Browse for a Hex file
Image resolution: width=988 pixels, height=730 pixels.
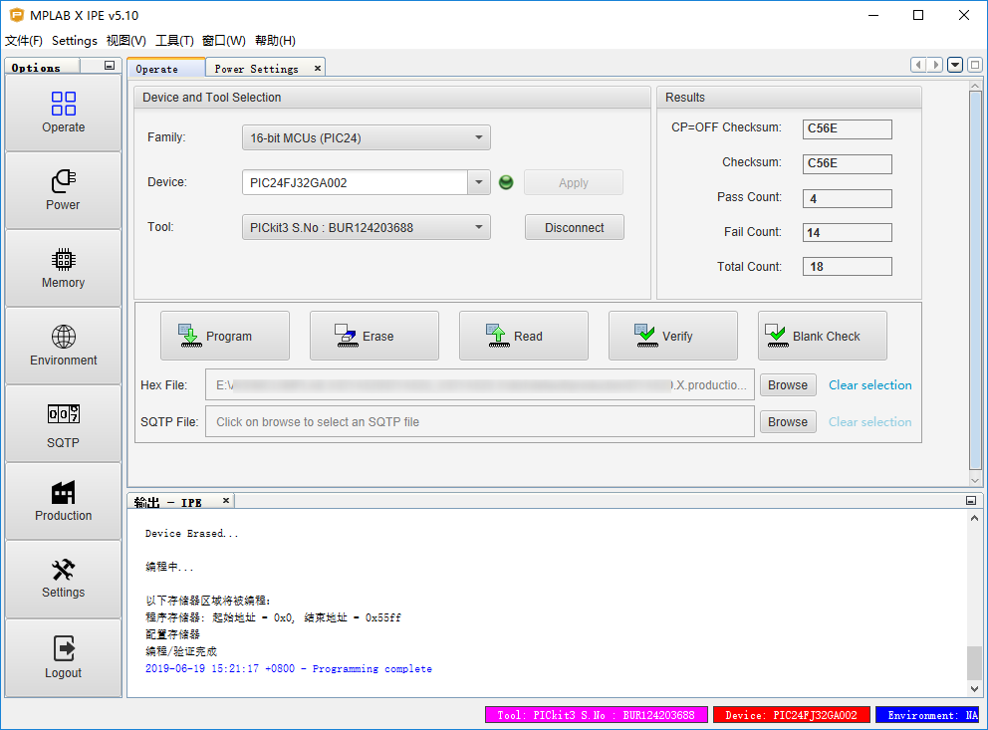coord(788,384)
